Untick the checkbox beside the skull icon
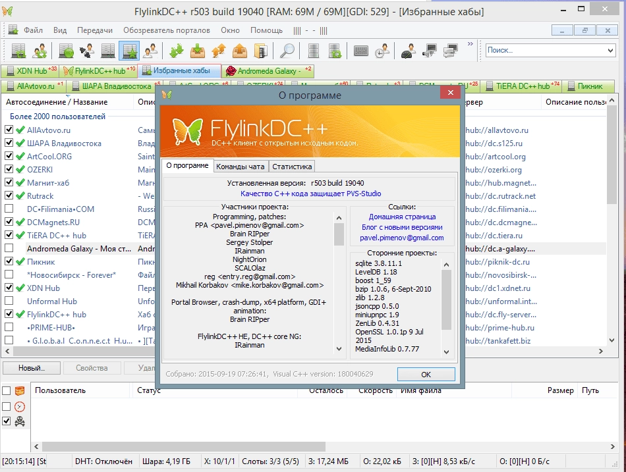This screenshot has width=626, height=472. [7, 421]
